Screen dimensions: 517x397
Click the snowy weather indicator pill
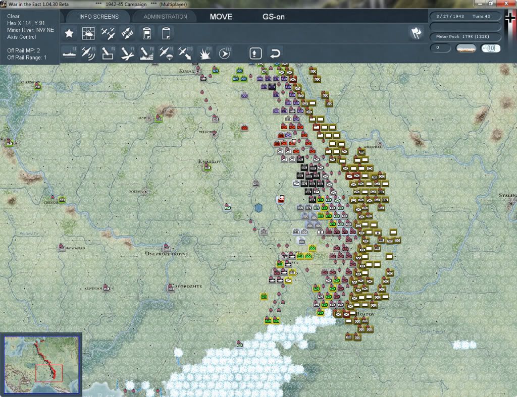click(x=490, y=48)
